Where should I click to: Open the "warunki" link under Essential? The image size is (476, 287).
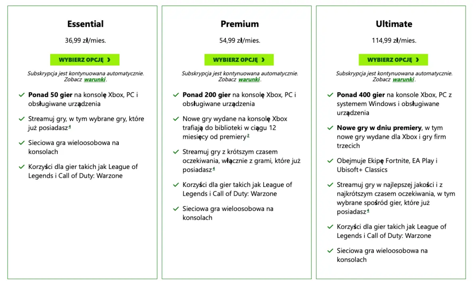click(x=95, y=79)
